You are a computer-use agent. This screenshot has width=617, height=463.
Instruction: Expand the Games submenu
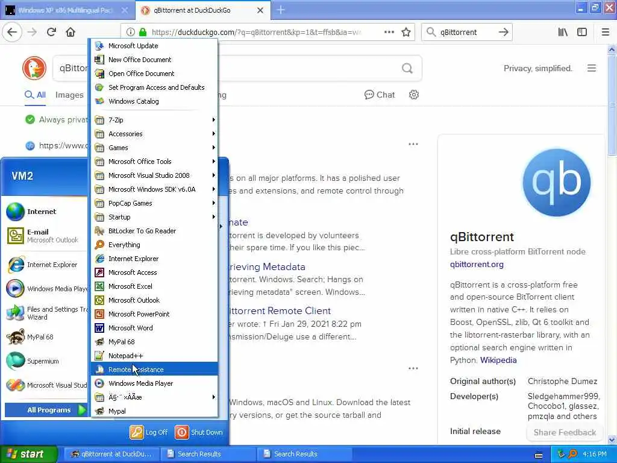[155, 148]
